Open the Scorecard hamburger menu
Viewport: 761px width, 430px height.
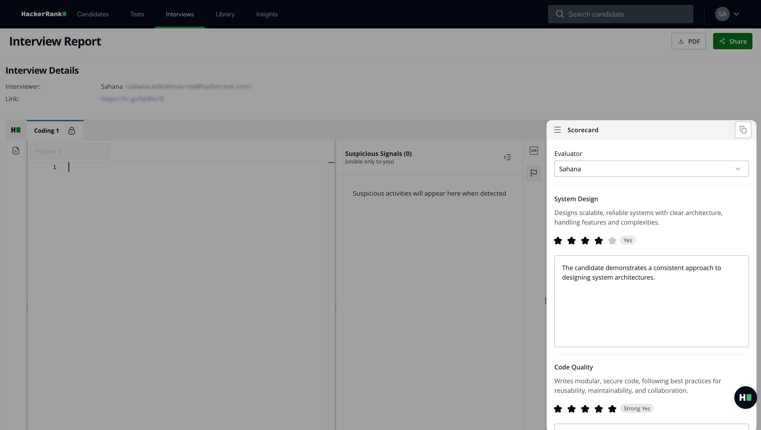(x=557, y=130)
